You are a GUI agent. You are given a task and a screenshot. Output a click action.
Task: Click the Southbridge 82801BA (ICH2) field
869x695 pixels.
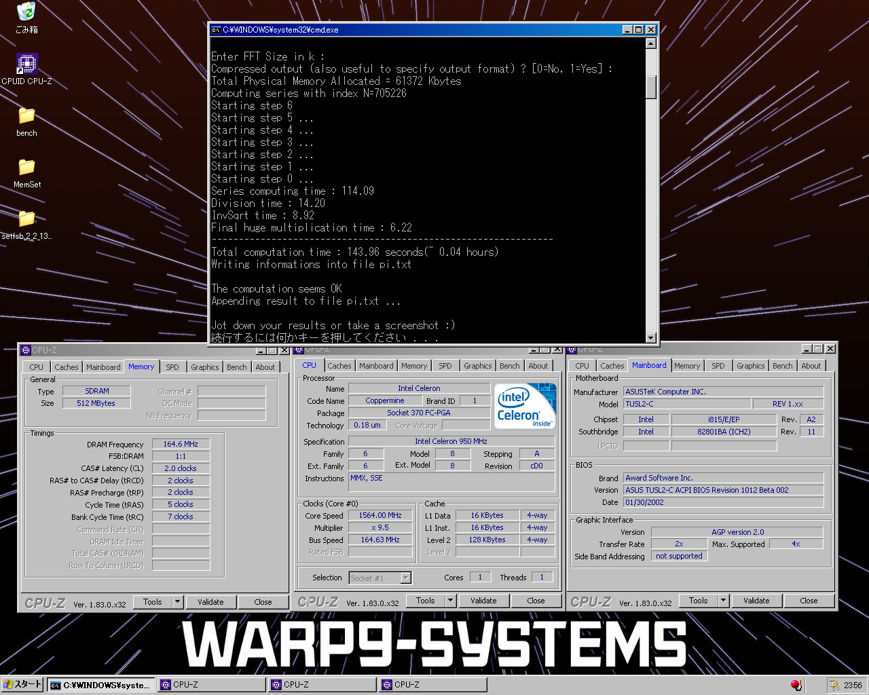coord(724,432)
